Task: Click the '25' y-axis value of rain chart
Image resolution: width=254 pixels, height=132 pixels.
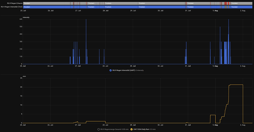Action: [x=21, y=78]
